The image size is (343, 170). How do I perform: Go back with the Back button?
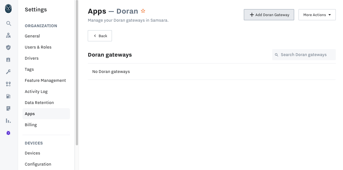[x=100, y=36]
